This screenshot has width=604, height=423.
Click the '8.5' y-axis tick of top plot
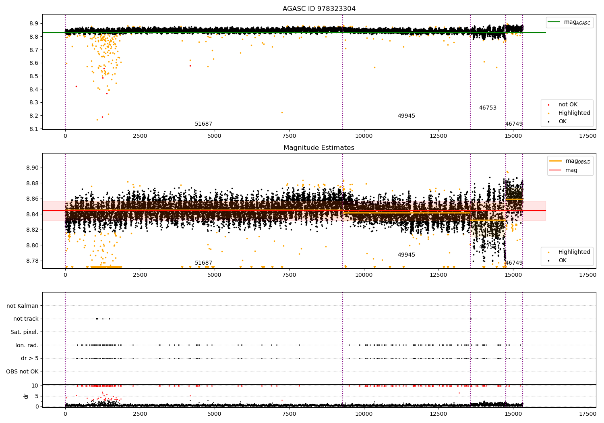click(x=34, y=76)
